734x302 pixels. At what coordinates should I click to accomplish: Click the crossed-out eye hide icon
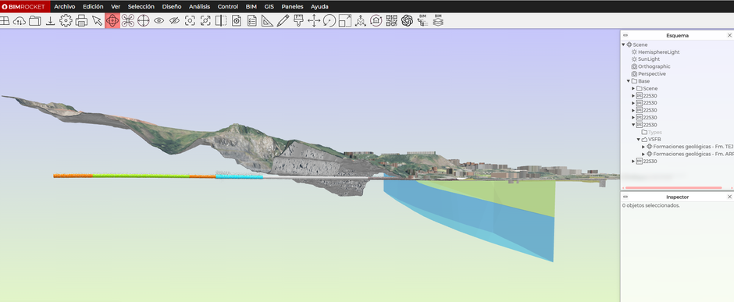pyautogui.click(x=174, y=20)
